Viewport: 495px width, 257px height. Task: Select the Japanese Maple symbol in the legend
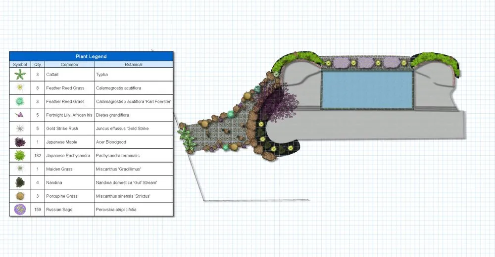(20, 142)
